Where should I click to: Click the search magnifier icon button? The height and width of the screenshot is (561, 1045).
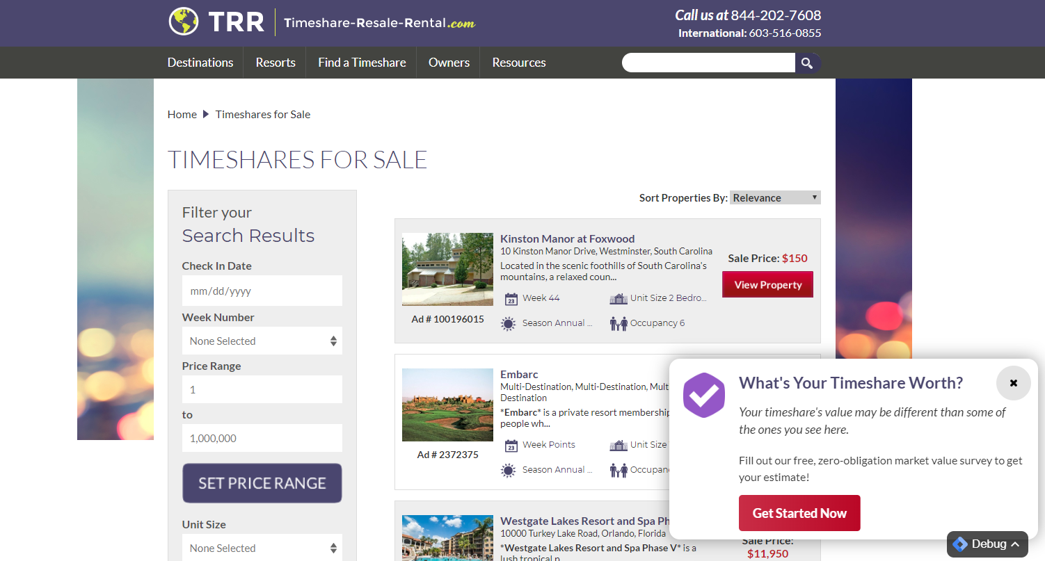coord(807,63)
